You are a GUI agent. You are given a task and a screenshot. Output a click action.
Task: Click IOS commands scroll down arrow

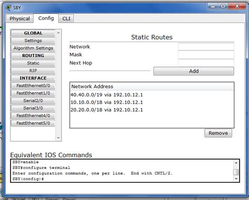point(236,178)
